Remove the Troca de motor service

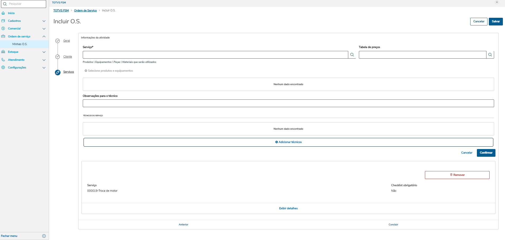pyautogui.click(x=457, y=175)
